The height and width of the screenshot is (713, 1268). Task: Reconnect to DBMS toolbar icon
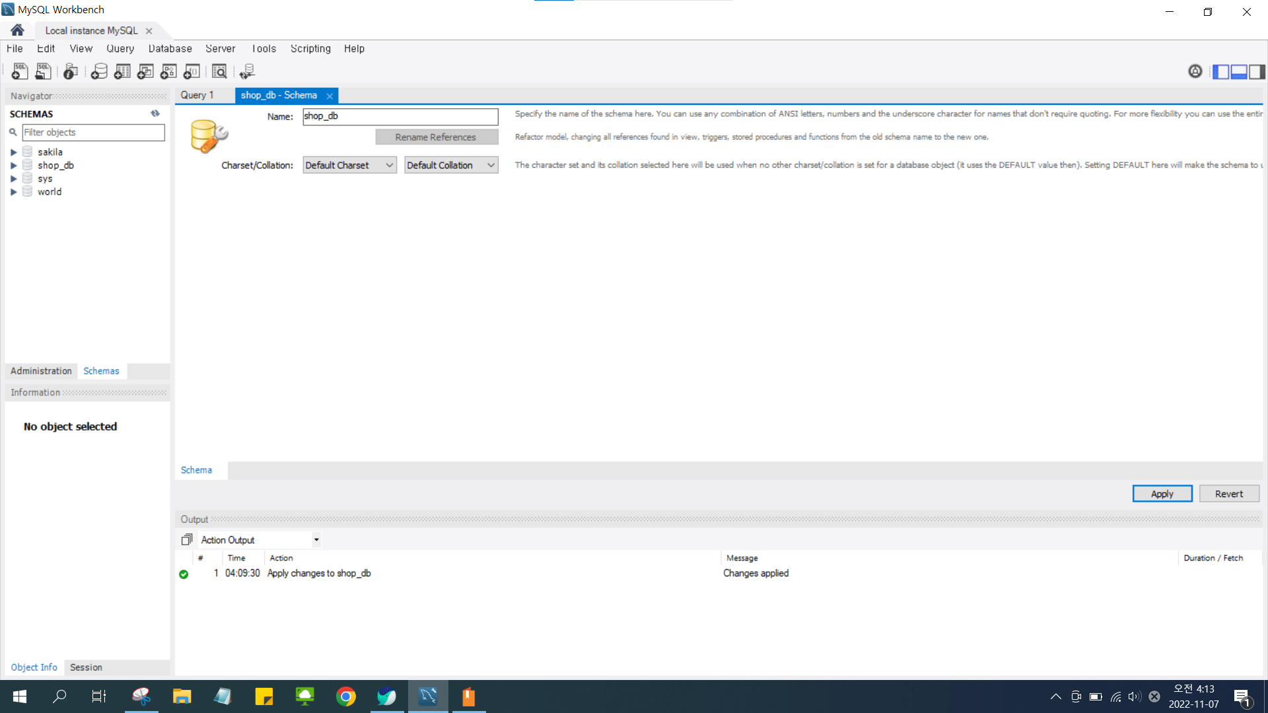(x=247, y=71)
